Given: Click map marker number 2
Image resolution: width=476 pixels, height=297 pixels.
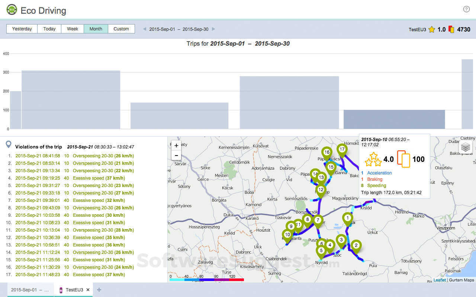Looking at the screenshot, I should pyautogui.click(x=356, y=245).
